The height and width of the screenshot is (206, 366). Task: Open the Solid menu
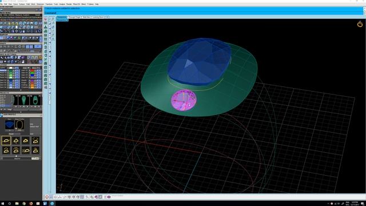point(28,4)
